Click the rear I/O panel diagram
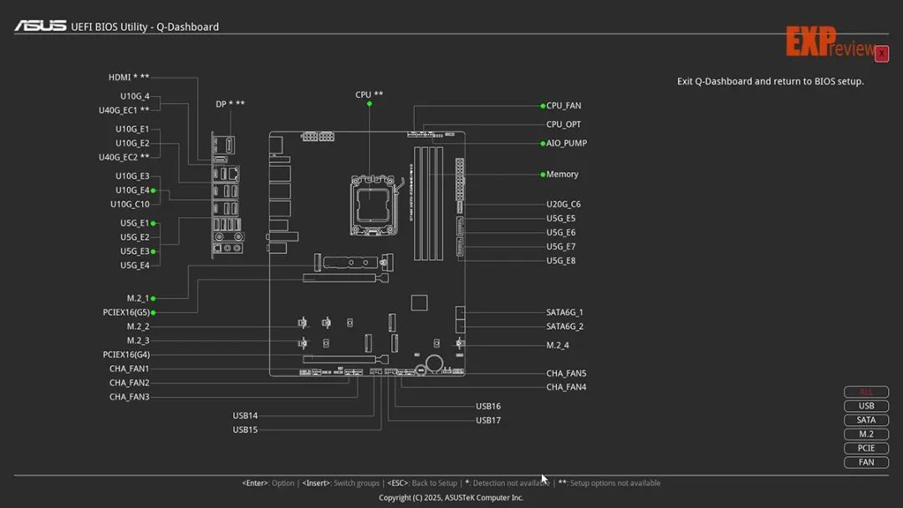The height and width of the screenshot is (508, 903). (227, 195)
